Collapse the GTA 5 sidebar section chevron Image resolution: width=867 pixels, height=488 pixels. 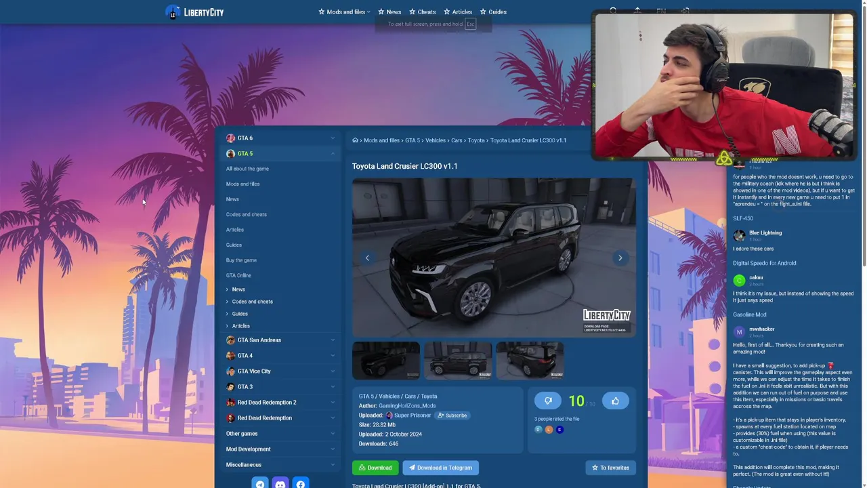pos(333,154)
